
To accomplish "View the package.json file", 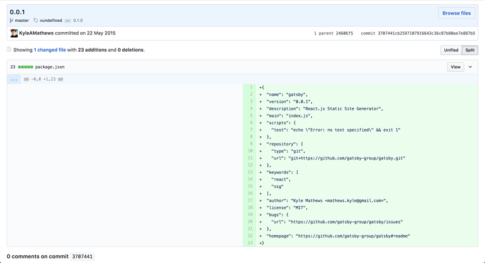I will point(455,67).
